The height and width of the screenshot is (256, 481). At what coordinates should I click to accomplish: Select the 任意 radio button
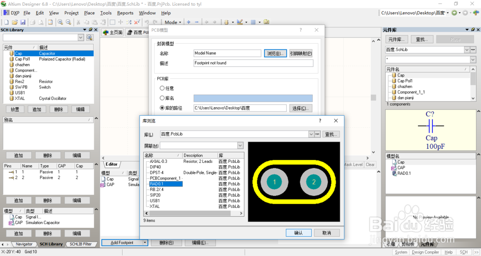click(162, 88)
